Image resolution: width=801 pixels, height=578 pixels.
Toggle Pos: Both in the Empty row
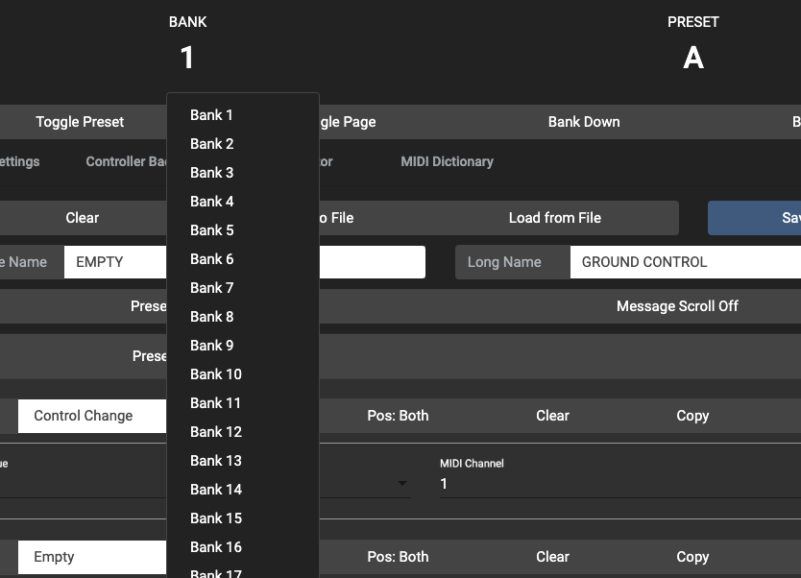(x=398, y=557)
